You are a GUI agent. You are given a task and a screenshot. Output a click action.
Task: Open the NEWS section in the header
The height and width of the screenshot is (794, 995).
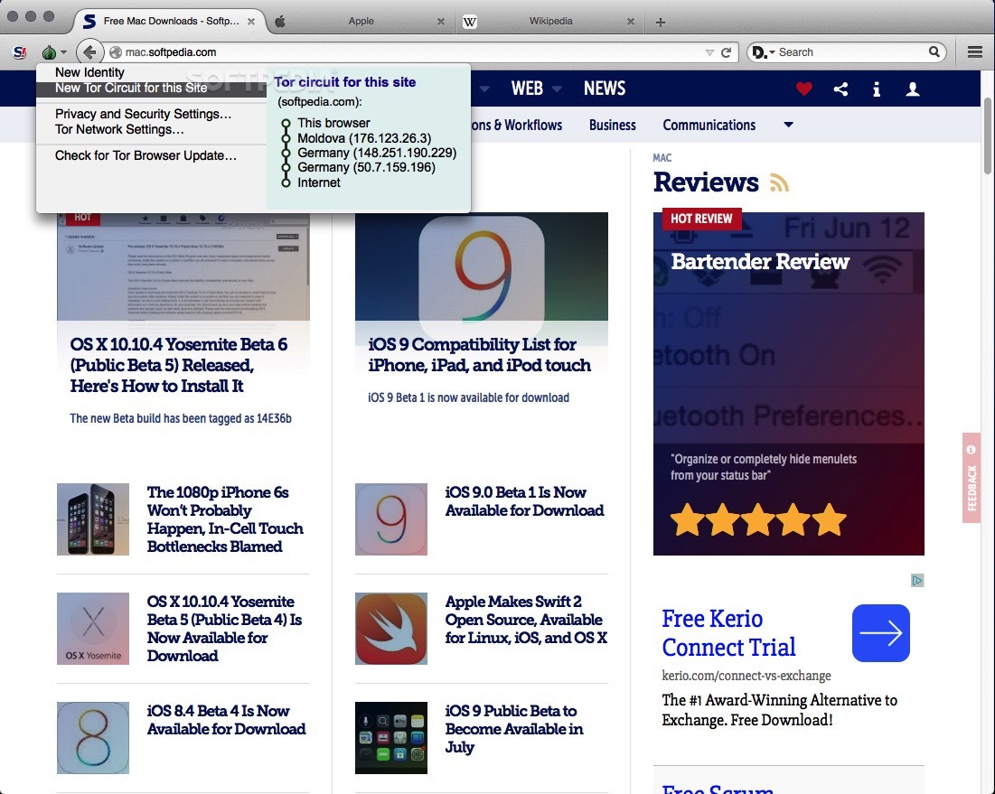[604, 89]
